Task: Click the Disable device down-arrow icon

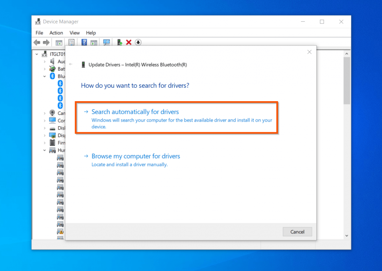Action: (x=138, y=42)
